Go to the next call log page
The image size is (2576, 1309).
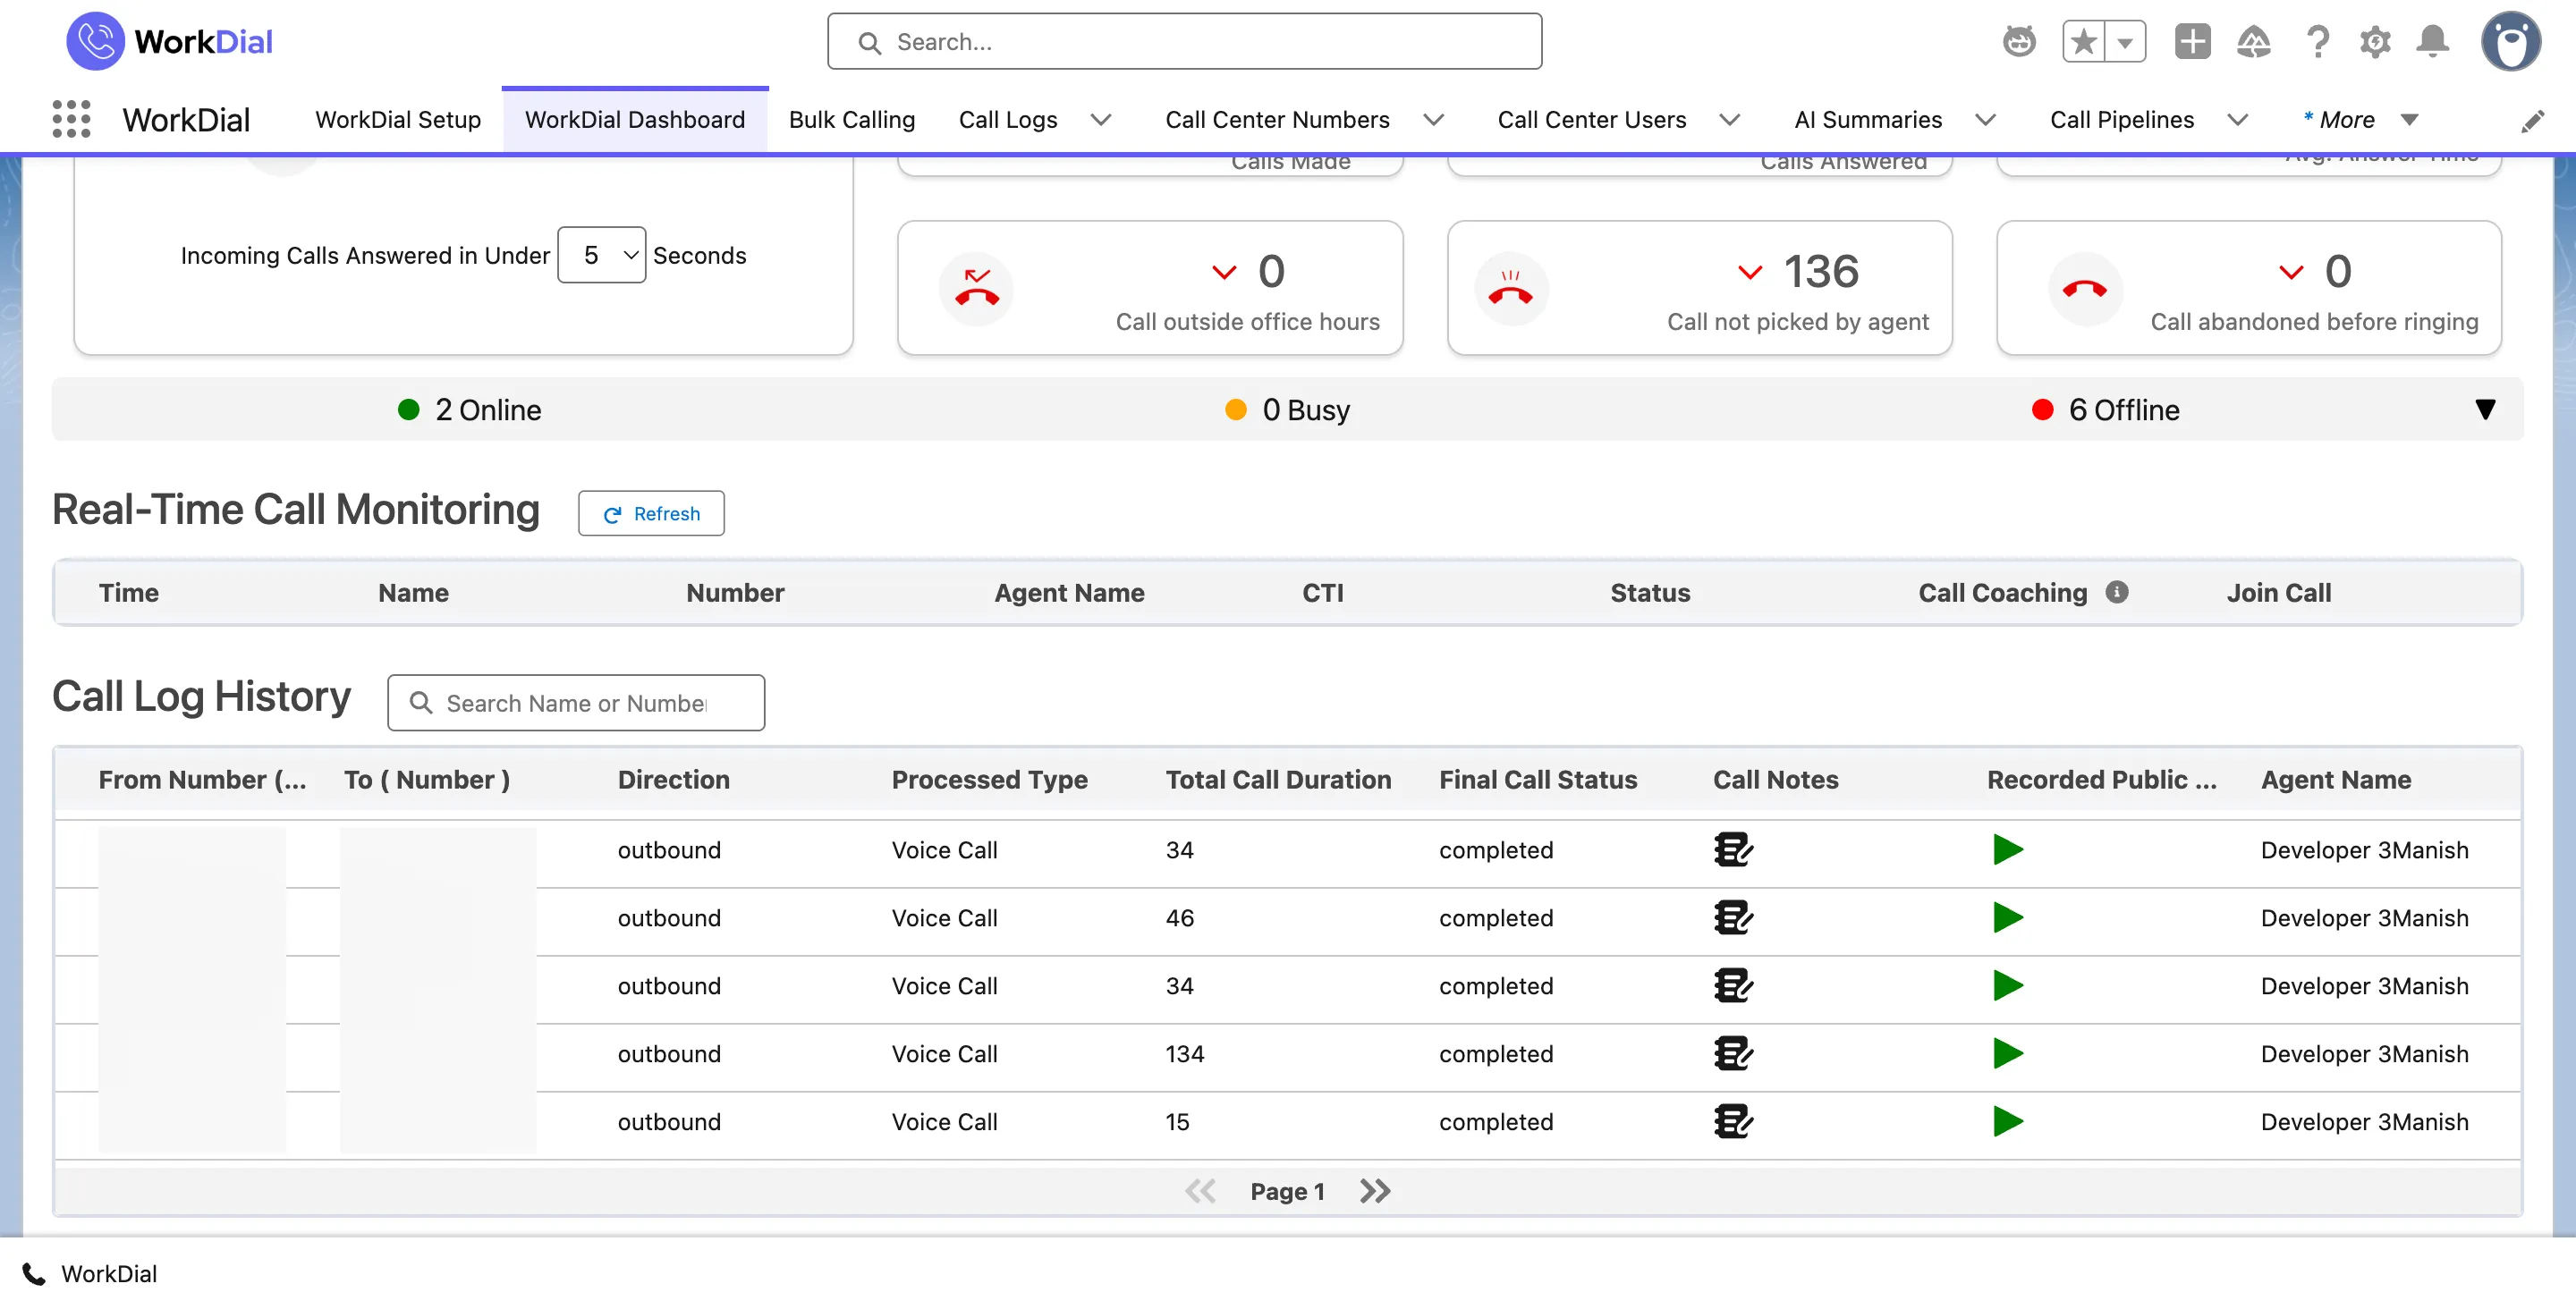tap(1375, 1191)
